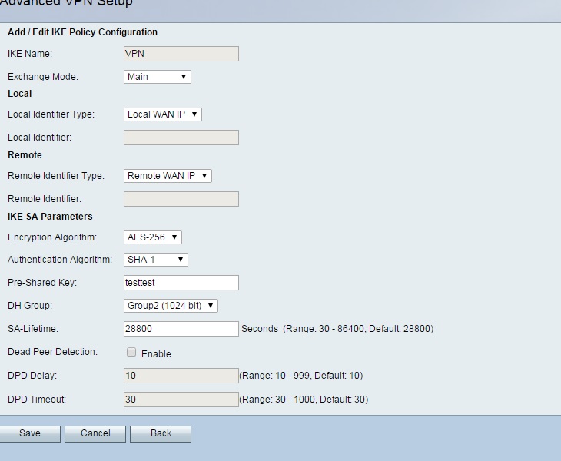This screenshot has width=561, height=461.
Task: Open the Exchange Mode dropdown
Action: click(157, 77)
